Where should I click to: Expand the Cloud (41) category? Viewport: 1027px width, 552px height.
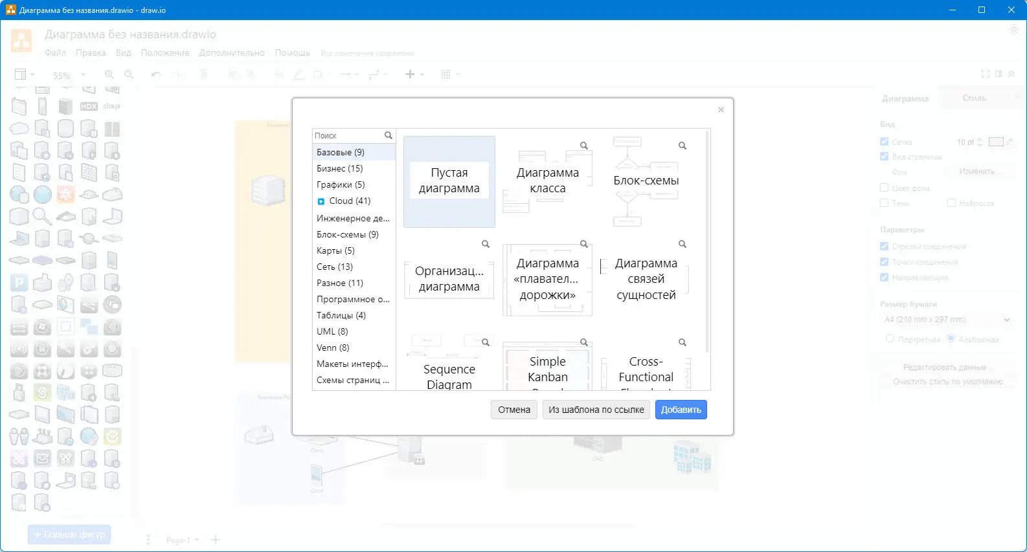click(321, 201)
